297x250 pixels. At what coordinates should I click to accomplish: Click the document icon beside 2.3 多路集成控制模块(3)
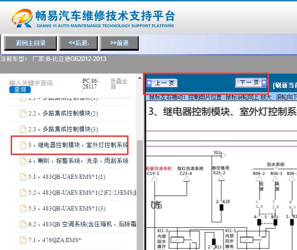pyautogui.click(x=23, y=129)
